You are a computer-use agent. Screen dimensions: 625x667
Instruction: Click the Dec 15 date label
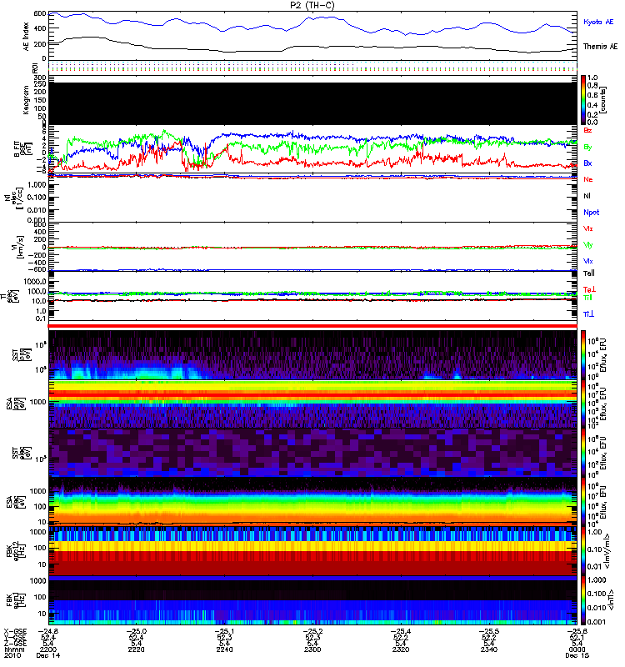point(577,655)
